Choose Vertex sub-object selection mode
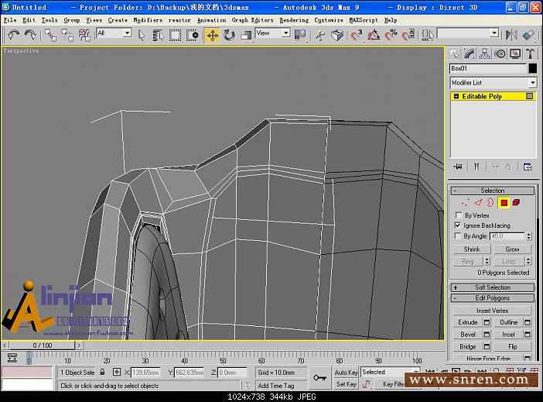The height and width of the screenshot is (402, 543). 466,202
